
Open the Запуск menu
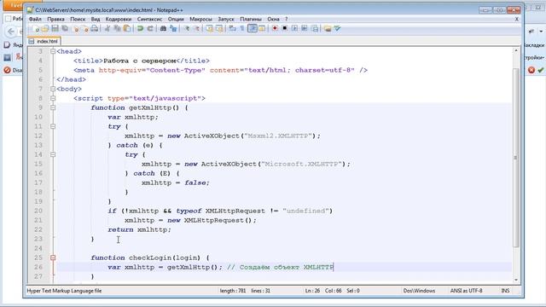pyautogui.click(x=226, y=19)
